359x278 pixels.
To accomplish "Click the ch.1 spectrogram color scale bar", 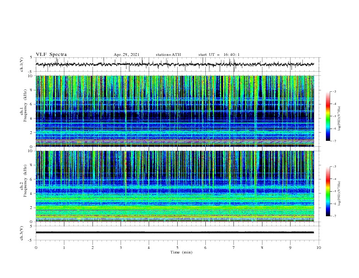I will (328, 116).
